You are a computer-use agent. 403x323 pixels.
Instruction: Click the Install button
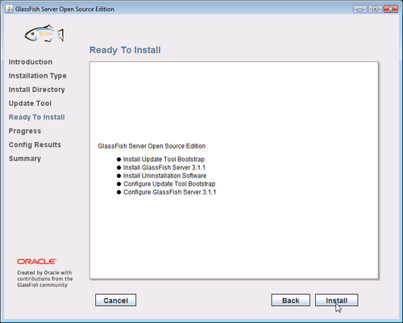[336, 300]
